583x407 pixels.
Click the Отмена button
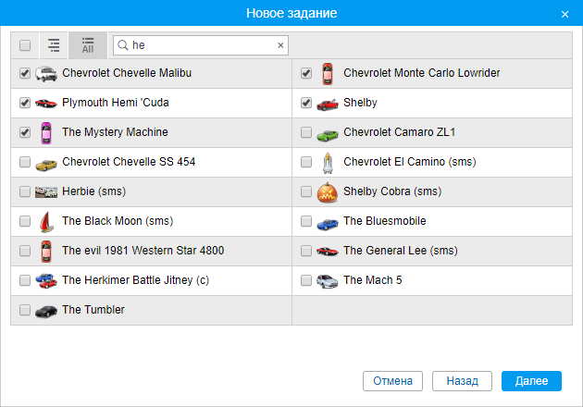click(393, 381)
